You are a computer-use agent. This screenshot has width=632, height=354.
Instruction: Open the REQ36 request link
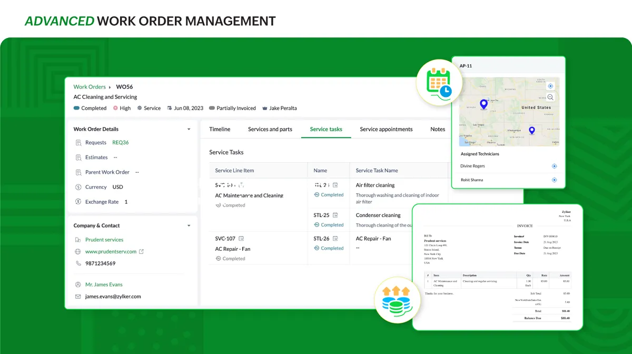click(121, 143)
